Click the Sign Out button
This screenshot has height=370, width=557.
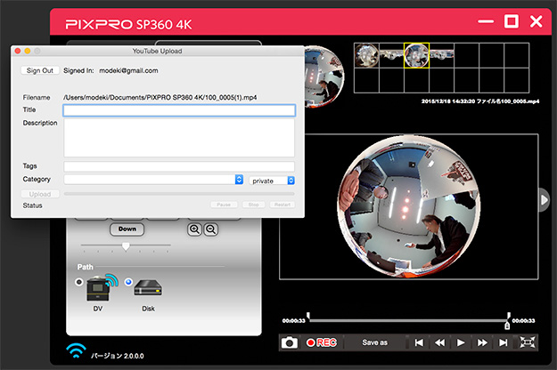40,70
